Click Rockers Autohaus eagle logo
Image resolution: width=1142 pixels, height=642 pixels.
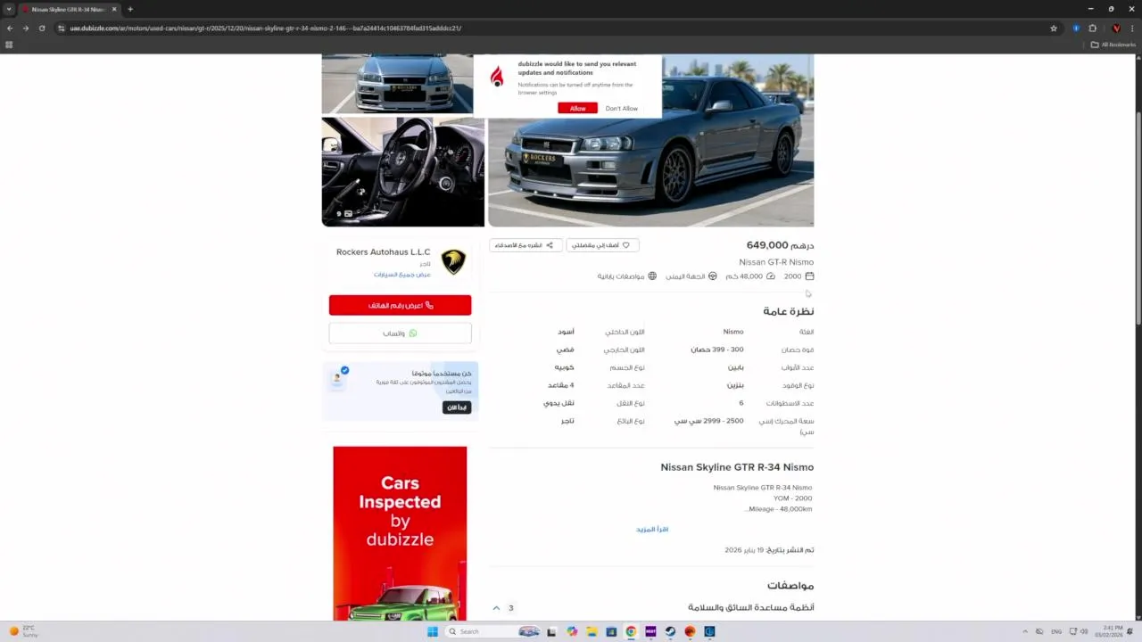[x=453, y=261]
